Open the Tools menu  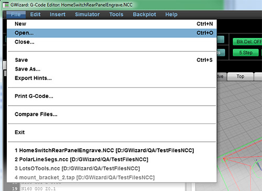[x=116, y=15]
